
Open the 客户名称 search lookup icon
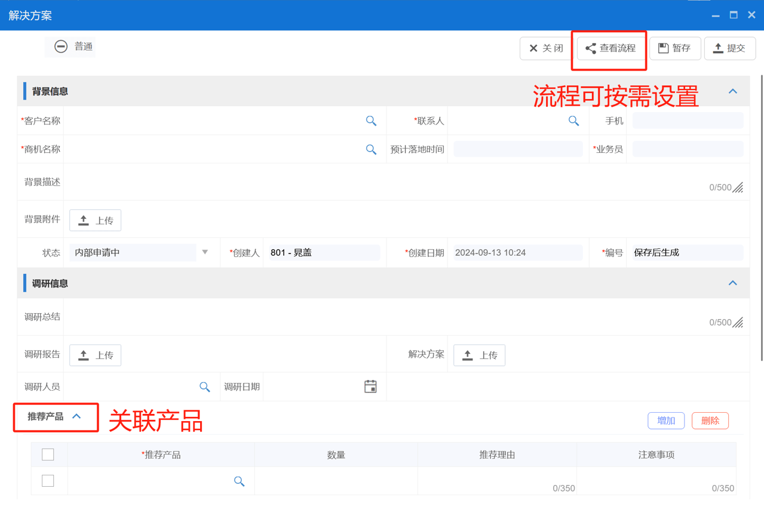(371, 120)
